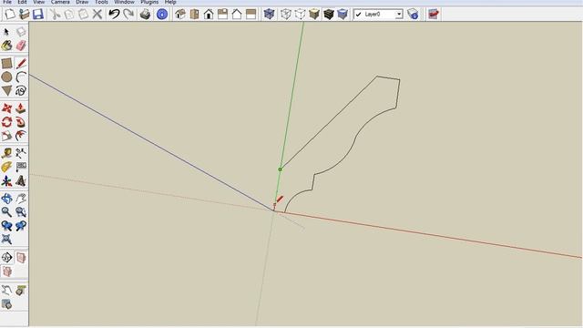Select the 3D Text tool
Screen dimensions: 583x328
pos(21,181)
